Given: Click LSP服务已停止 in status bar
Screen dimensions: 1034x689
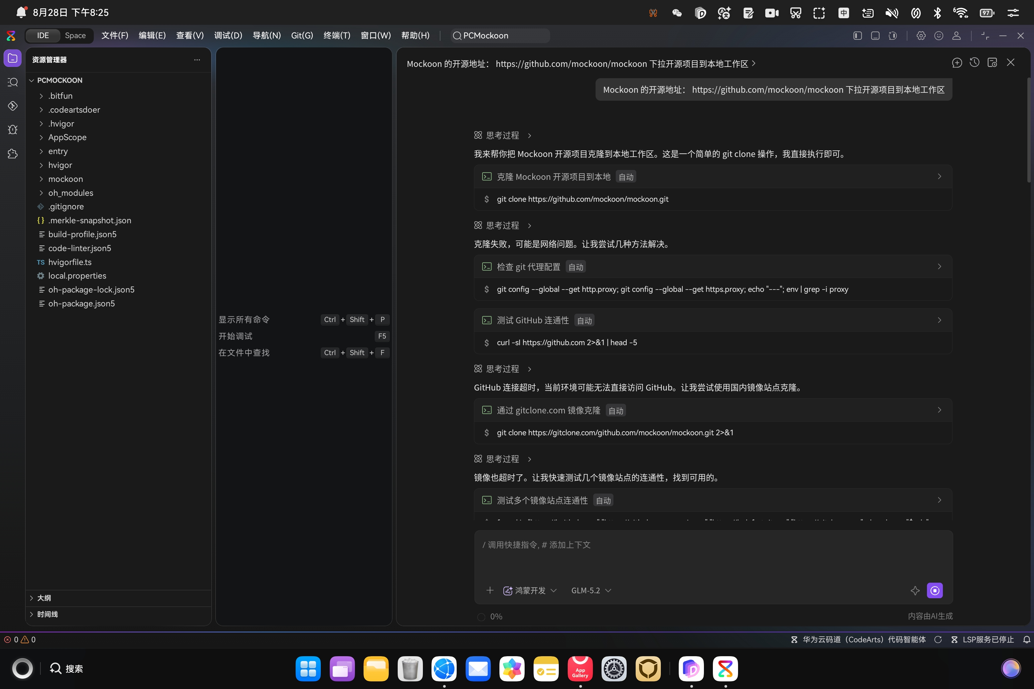Looking at the screenshot, I should pos(982,640).
